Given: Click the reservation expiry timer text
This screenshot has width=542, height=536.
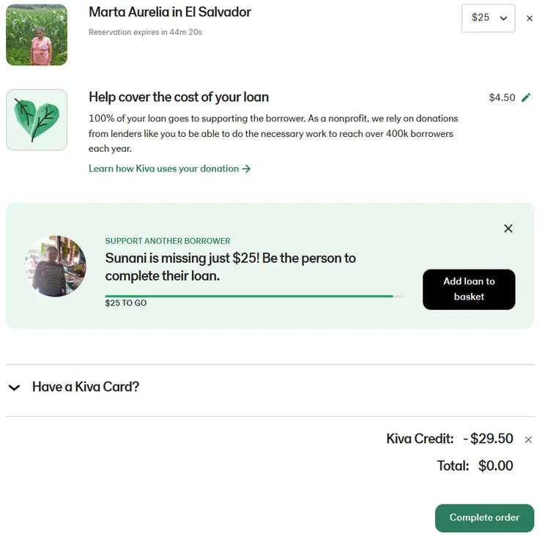Looking at the screenshot, I should coord(145,32).
